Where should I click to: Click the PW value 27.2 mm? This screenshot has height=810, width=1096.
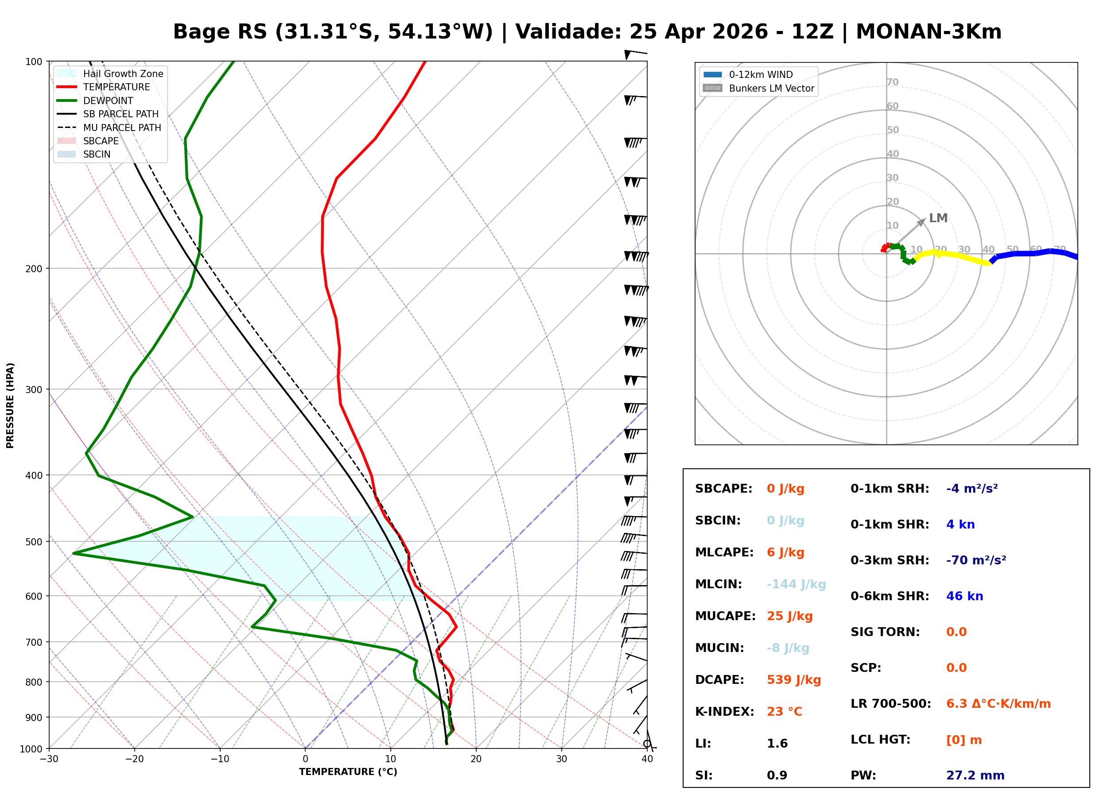(976, 775)
